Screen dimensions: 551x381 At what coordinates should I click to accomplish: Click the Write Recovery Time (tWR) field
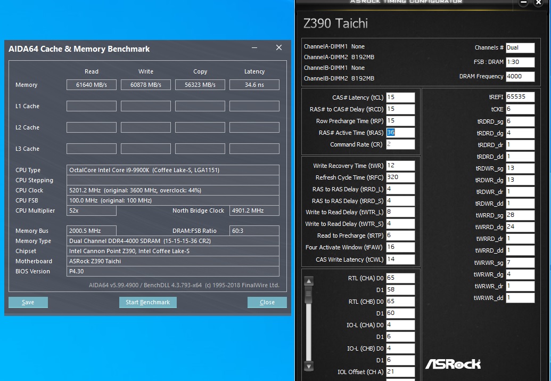click(x=400, y=165)
